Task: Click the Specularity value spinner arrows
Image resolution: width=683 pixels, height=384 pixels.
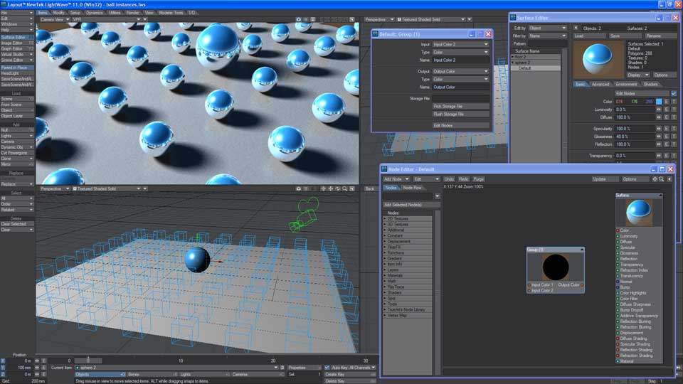Action: [x=659, y=129]
